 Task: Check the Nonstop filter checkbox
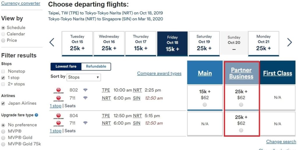pyautogui.click(x=3, y=71)
